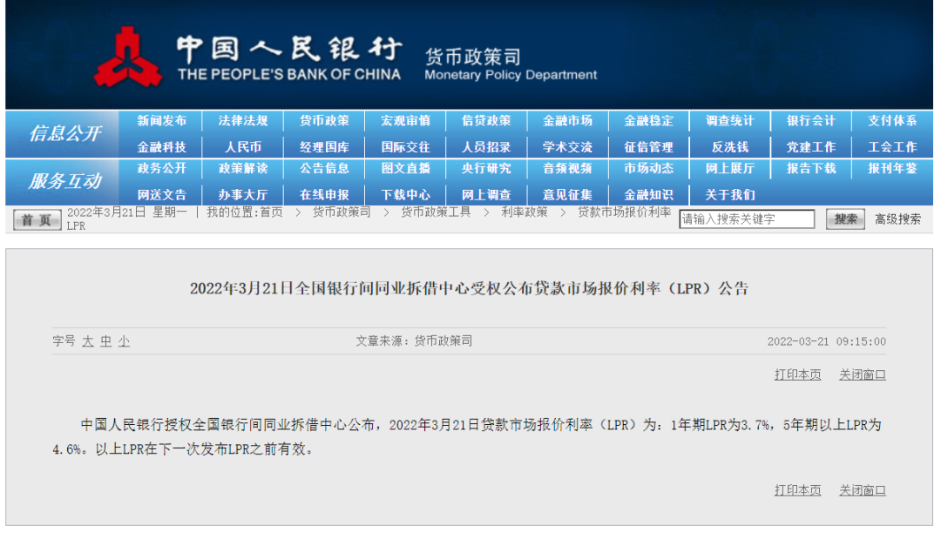The height and width of the screenshot is (539, 941).
Task: Click the 搜索 search button
Action: click(845, 219)
